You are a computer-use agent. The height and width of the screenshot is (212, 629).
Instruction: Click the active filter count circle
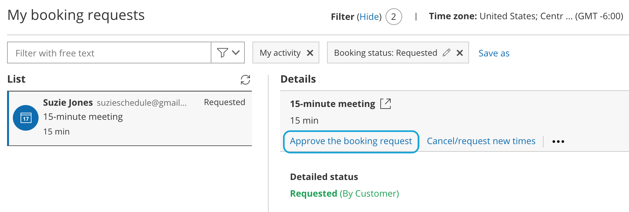pyautogui.click(x=394, y=17)
